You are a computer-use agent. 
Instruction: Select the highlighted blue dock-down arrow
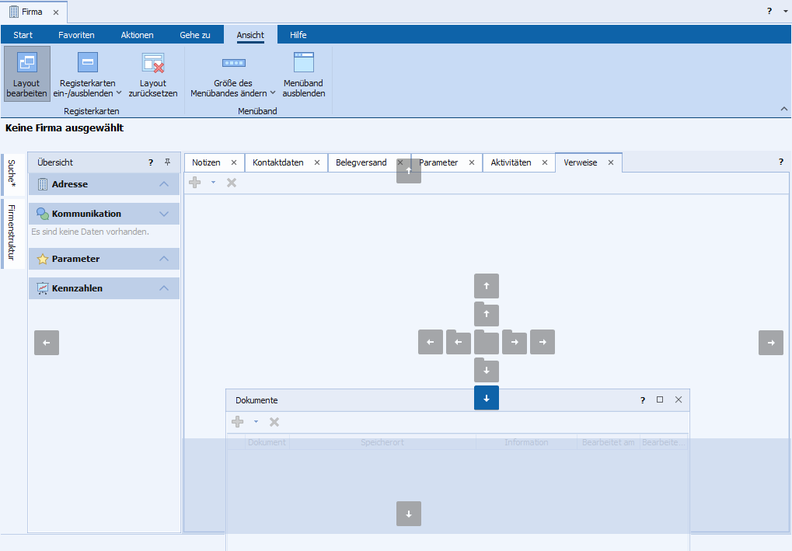coord(487,398)
